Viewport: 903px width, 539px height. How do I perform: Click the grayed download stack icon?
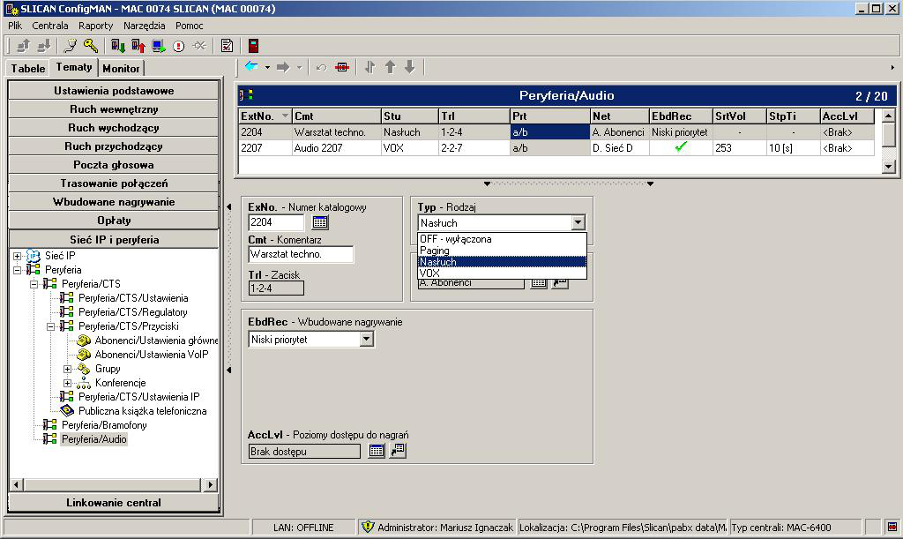point(44,46)
